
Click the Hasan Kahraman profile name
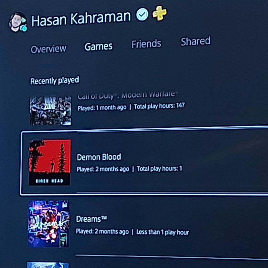(x=81, y=18)
